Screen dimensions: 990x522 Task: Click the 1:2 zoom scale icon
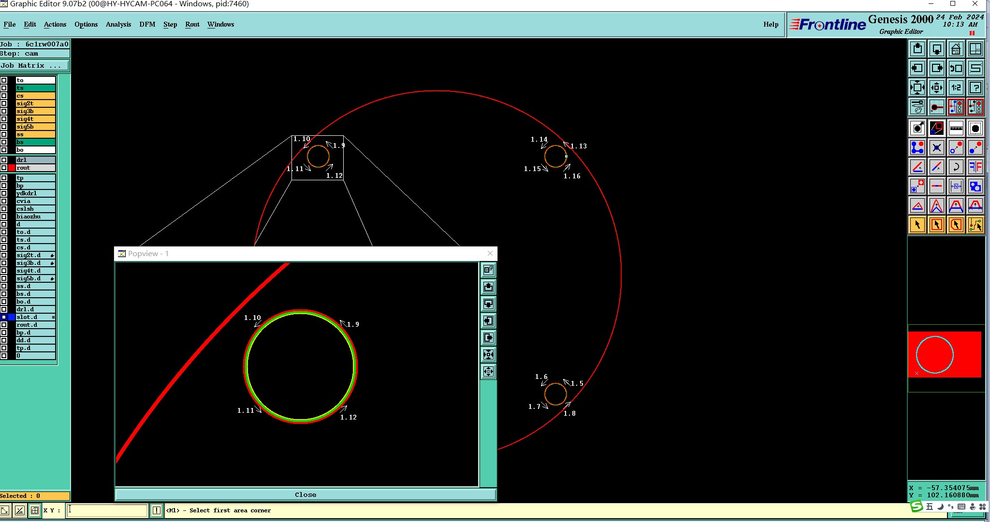[956, 87]
